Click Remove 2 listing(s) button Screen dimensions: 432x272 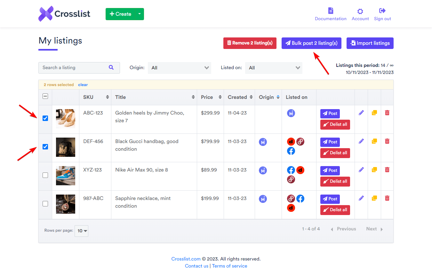[250, 43]
